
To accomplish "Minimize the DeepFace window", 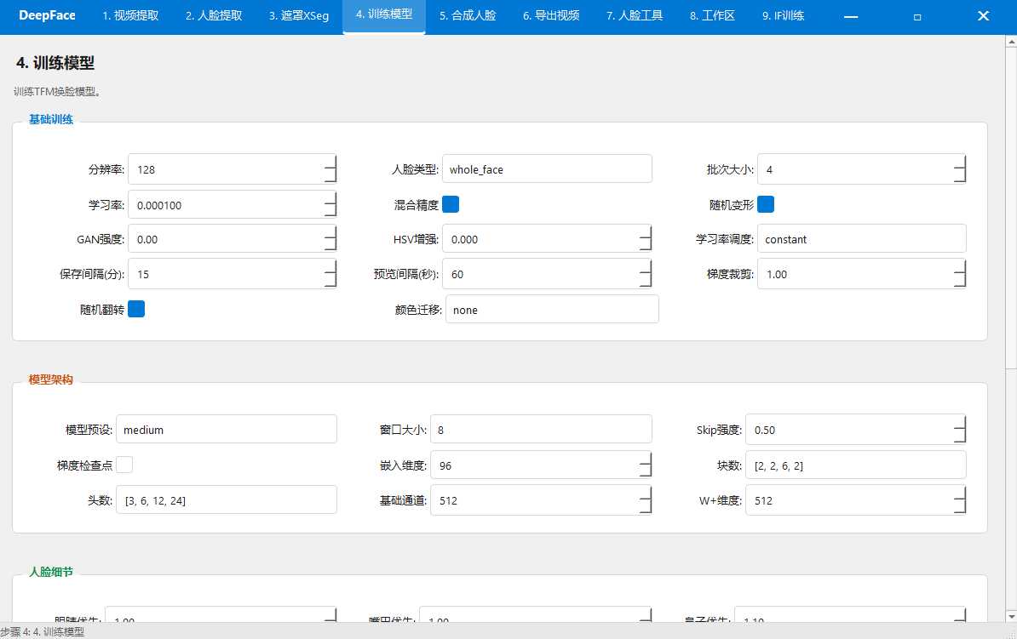I will pos(851,16).
